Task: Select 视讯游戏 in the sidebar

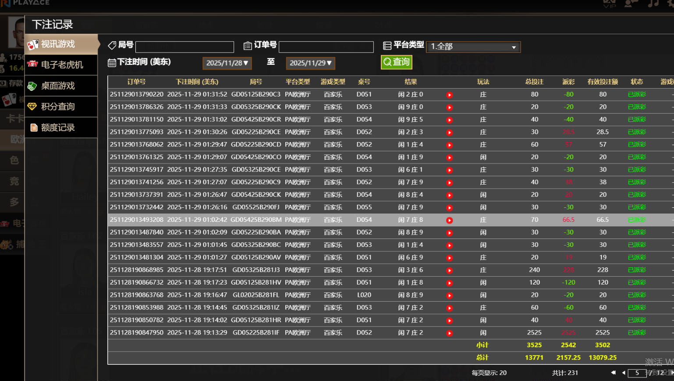Action: coord(61,44)
